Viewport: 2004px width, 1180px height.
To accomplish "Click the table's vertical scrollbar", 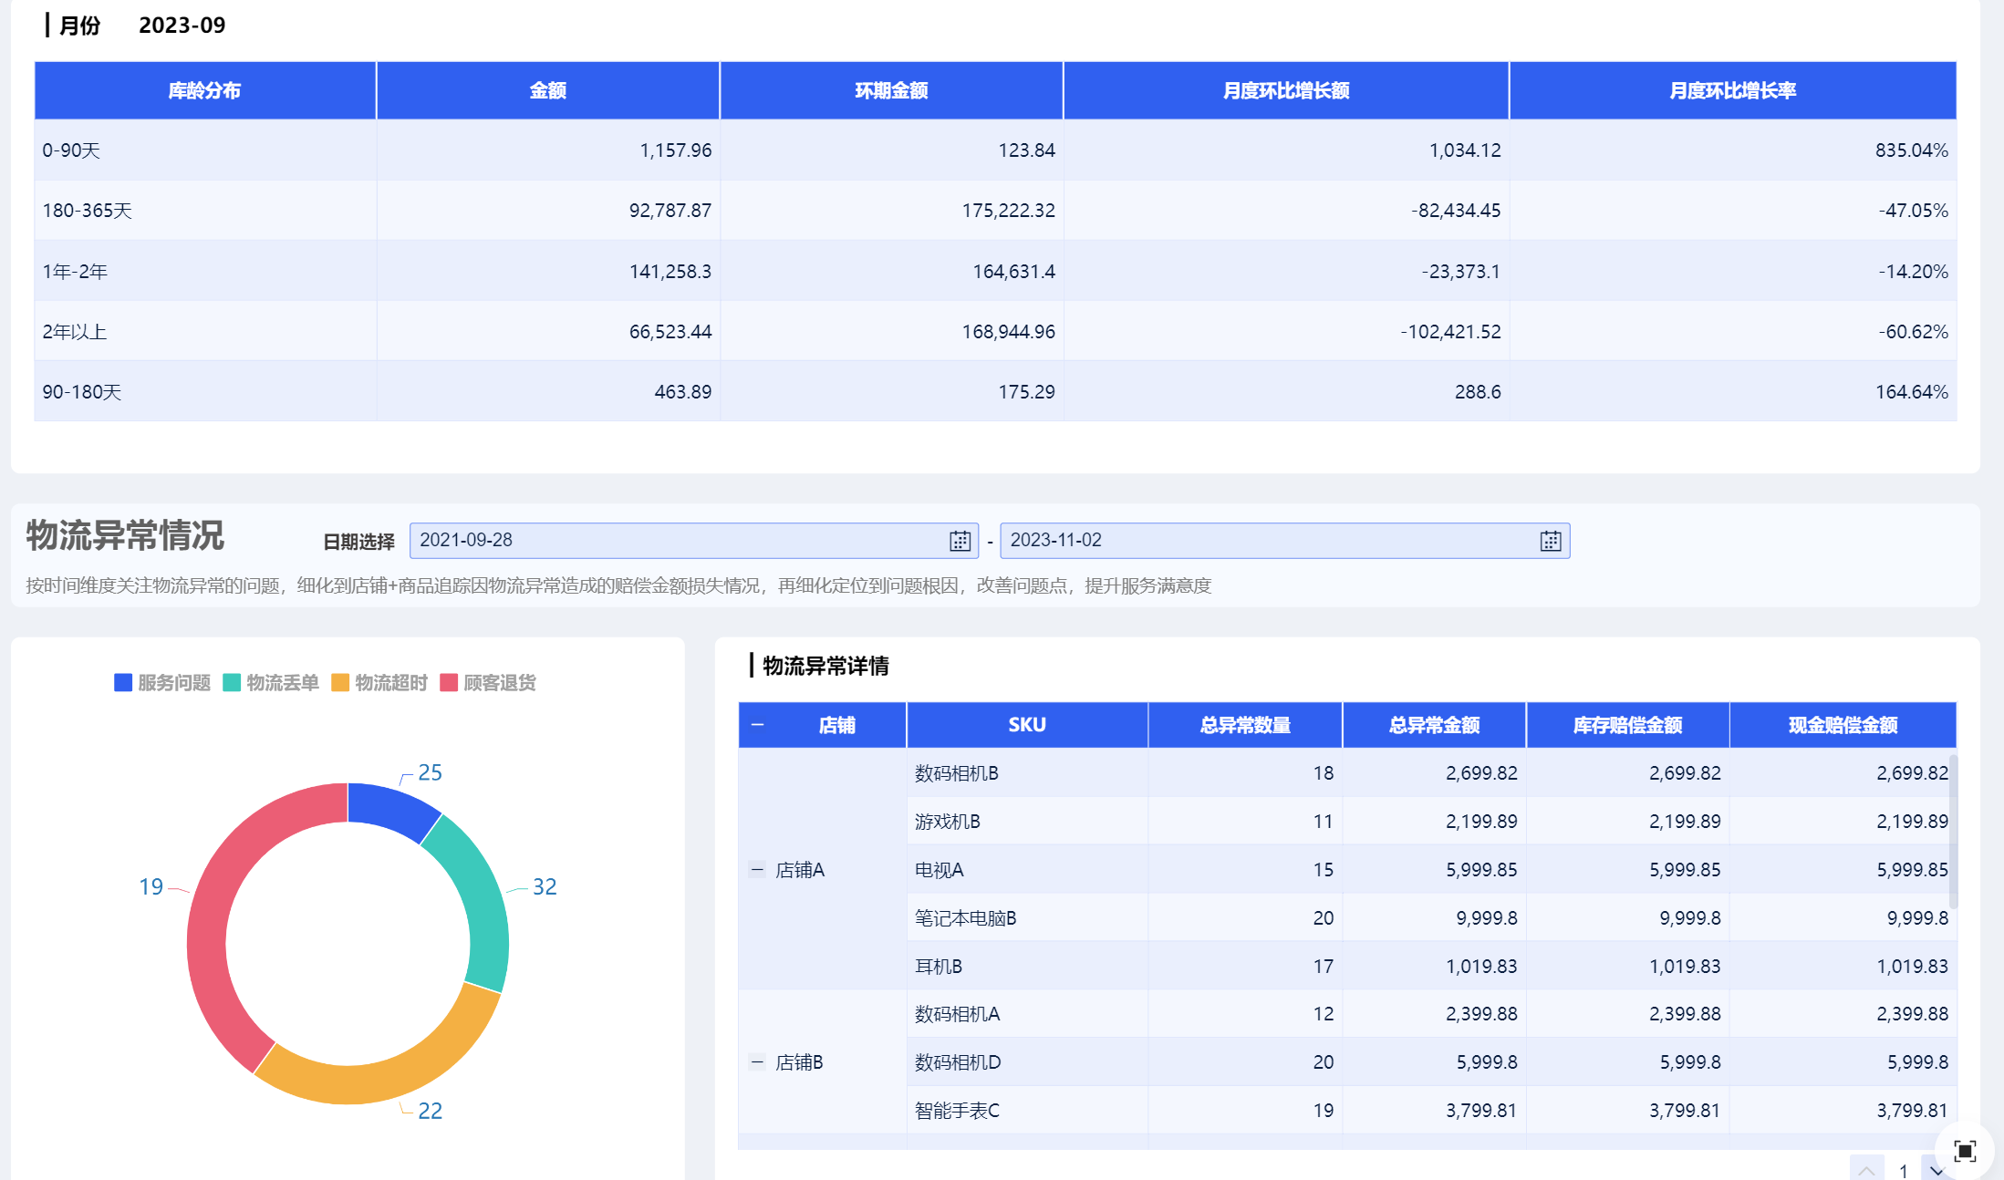I will (x=1953, y=830).
